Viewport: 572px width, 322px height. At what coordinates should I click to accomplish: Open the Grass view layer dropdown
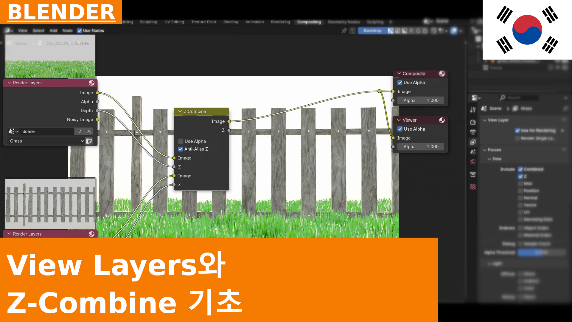tap(46, 141)
